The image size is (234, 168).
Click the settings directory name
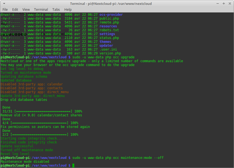point(107,34)
